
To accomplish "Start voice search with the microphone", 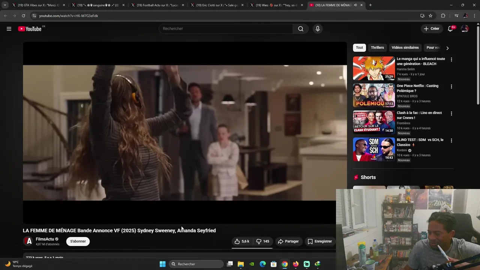I will [318, 29].
